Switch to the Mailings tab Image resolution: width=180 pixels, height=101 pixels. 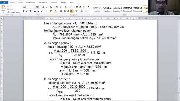point(54,2)
